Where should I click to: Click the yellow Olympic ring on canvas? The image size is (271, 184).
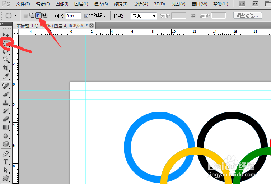click(196, 151)
